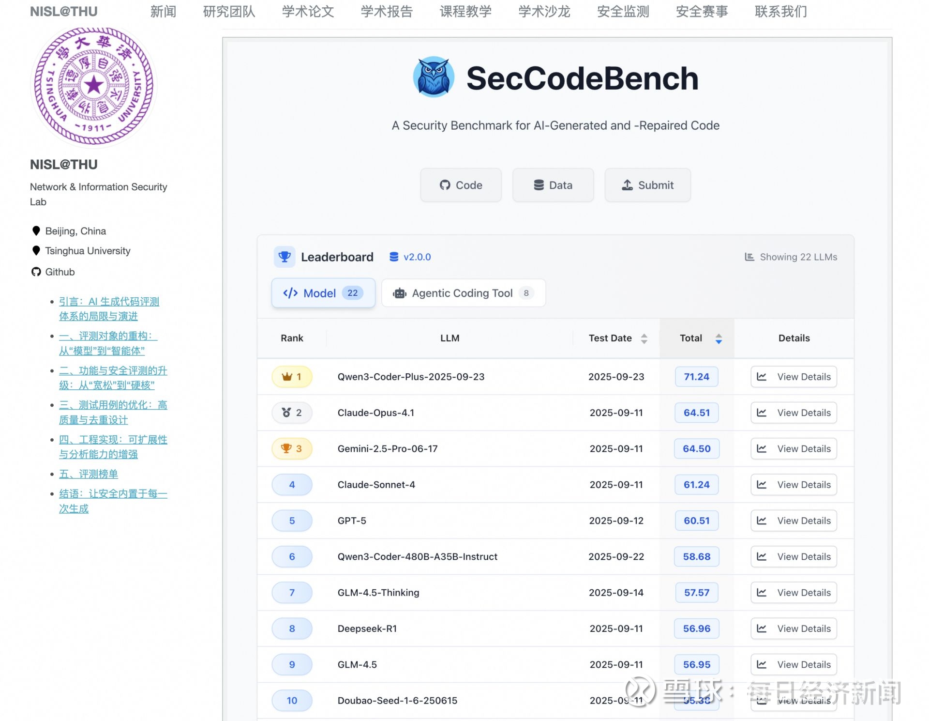Click the silver medal icon beside Claude-Opus-4.1

[287, 412]
